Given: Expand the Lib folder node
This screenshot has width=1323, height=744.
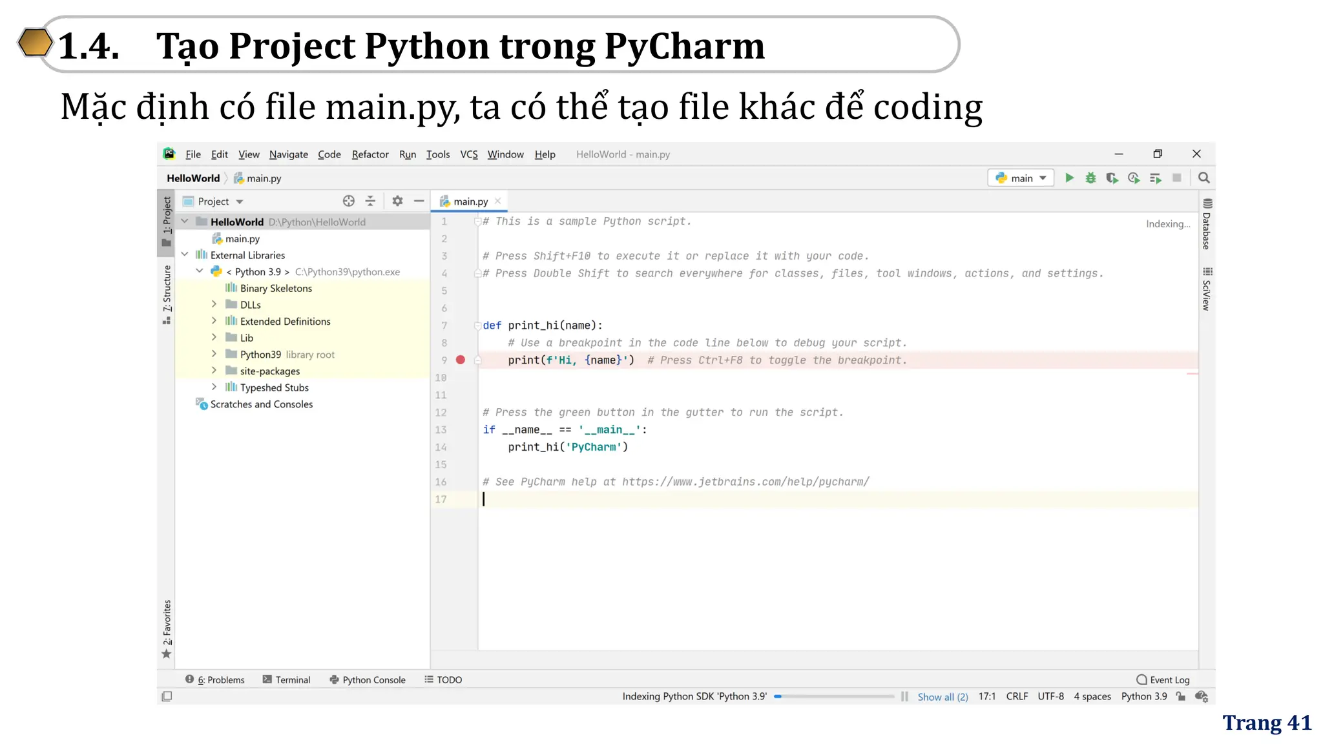Looking at the screenshot, I should click(214, 337).
